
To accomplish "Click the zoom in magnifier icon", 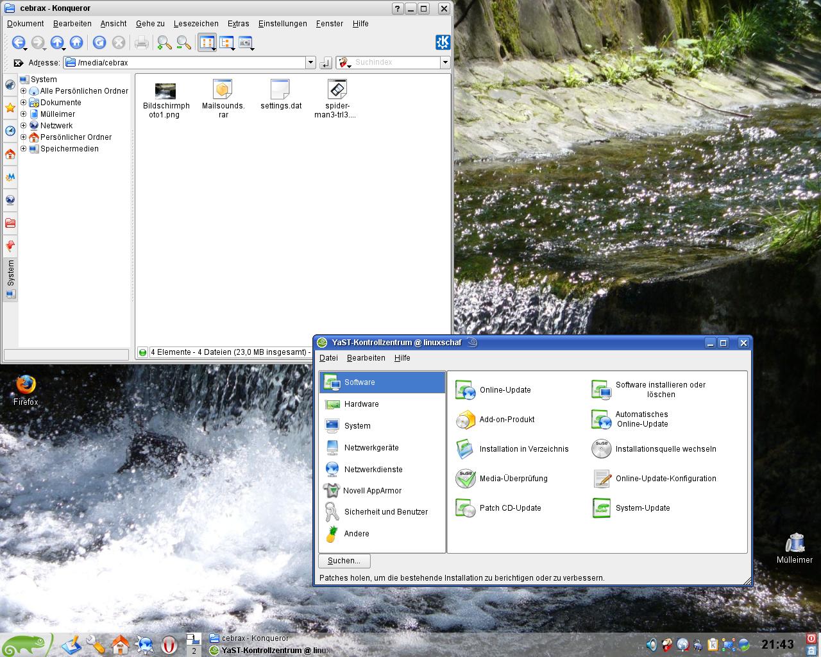I will click(x=164, y=42).
